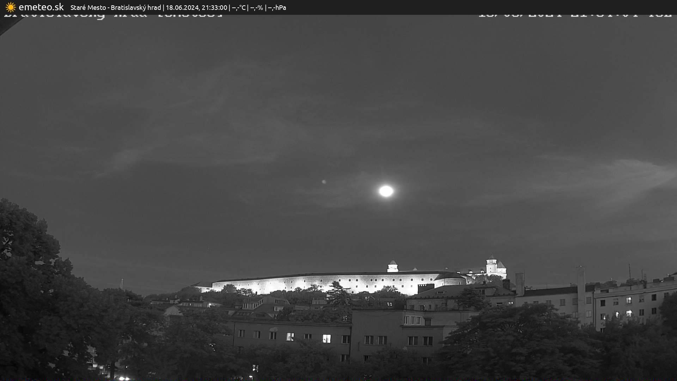Click the small left castle turret
Image resolution: width=677 pixels, height=381 pixels.
[x=392, y=266]
